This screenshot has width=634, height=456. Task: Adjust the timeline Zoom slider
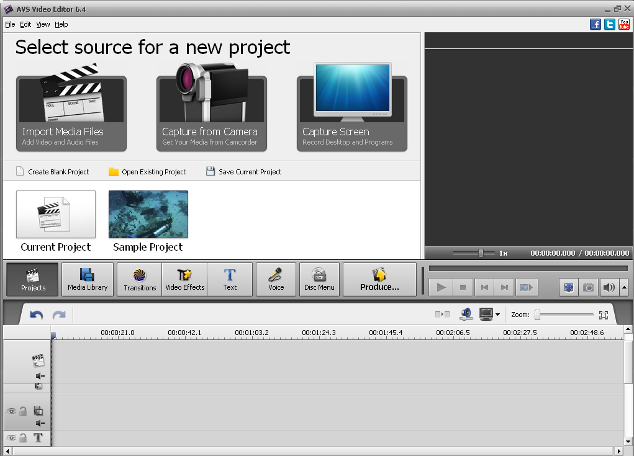(x=564, y=315)
